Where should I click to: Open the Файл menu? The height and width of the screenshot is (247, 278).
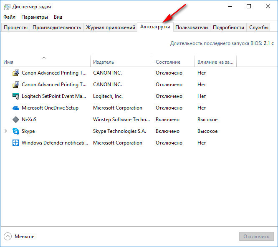point(10,17)
